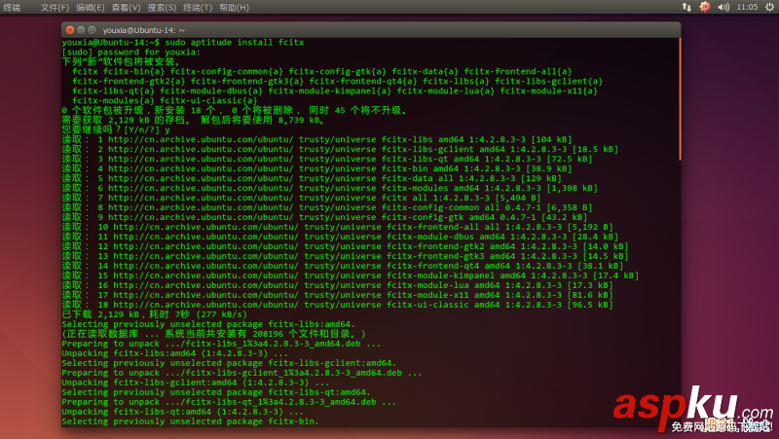This screenshot has height=439, width=779.
Task: Click the '您要继续吗？[Y/n/?] y' prompt line
Action: click(116, 129)
